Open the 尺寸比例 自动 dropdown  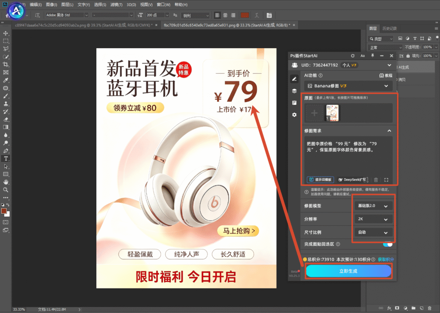[373, 233]
